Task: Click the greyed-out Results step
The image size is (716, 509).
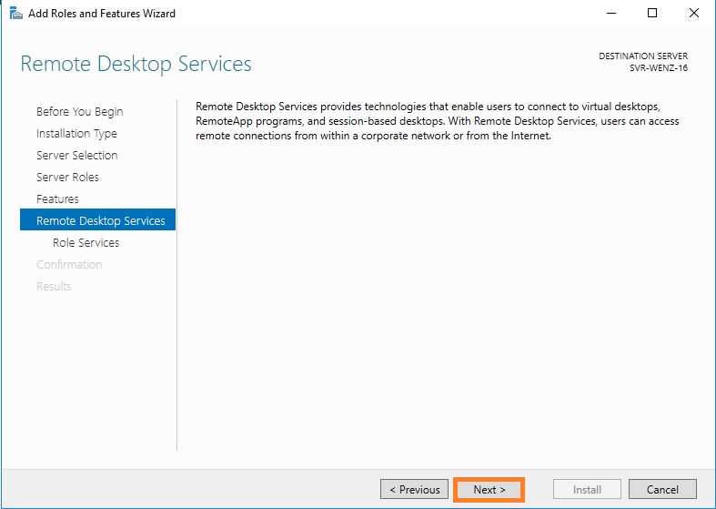Action: click(x=54, y=287)
